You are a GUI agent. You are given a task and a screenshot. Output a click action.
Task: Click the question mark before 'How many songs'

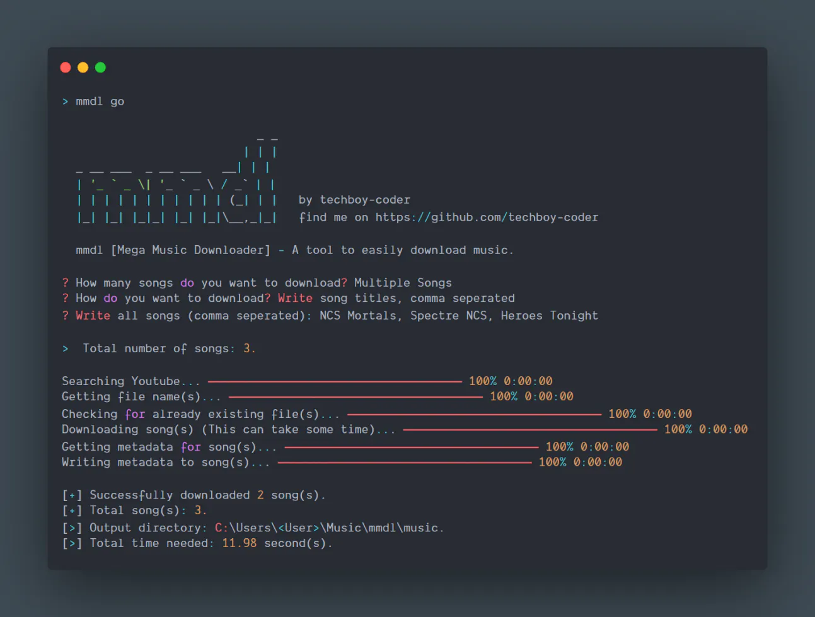[65, 283]
